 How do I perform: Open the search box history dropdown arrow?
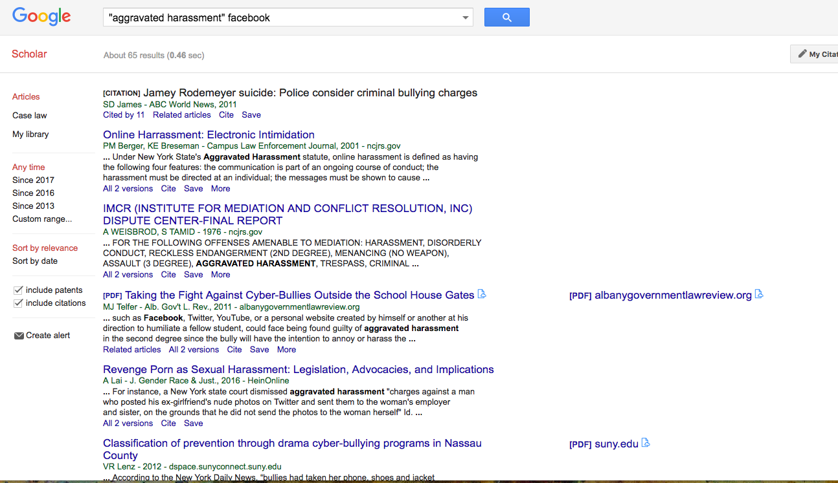(465, 17)
